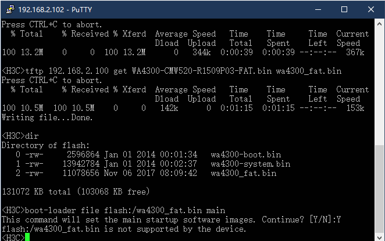
Task: Click the boot-loader file command line
Action: [113, 210]
